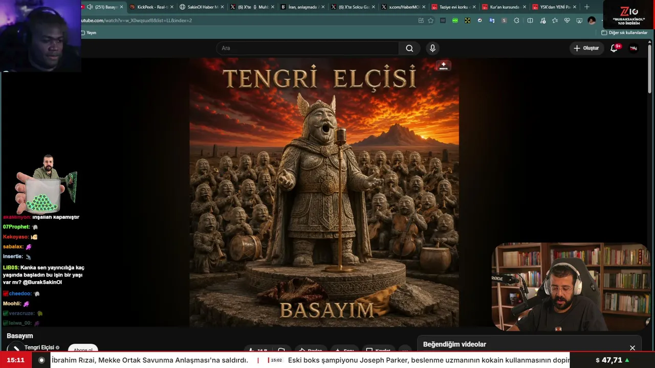Close the Beğendiğim videolar playlist panel
Image resolution: width=655 pixels, height=368 pixels.
click(x=632, y=348)
